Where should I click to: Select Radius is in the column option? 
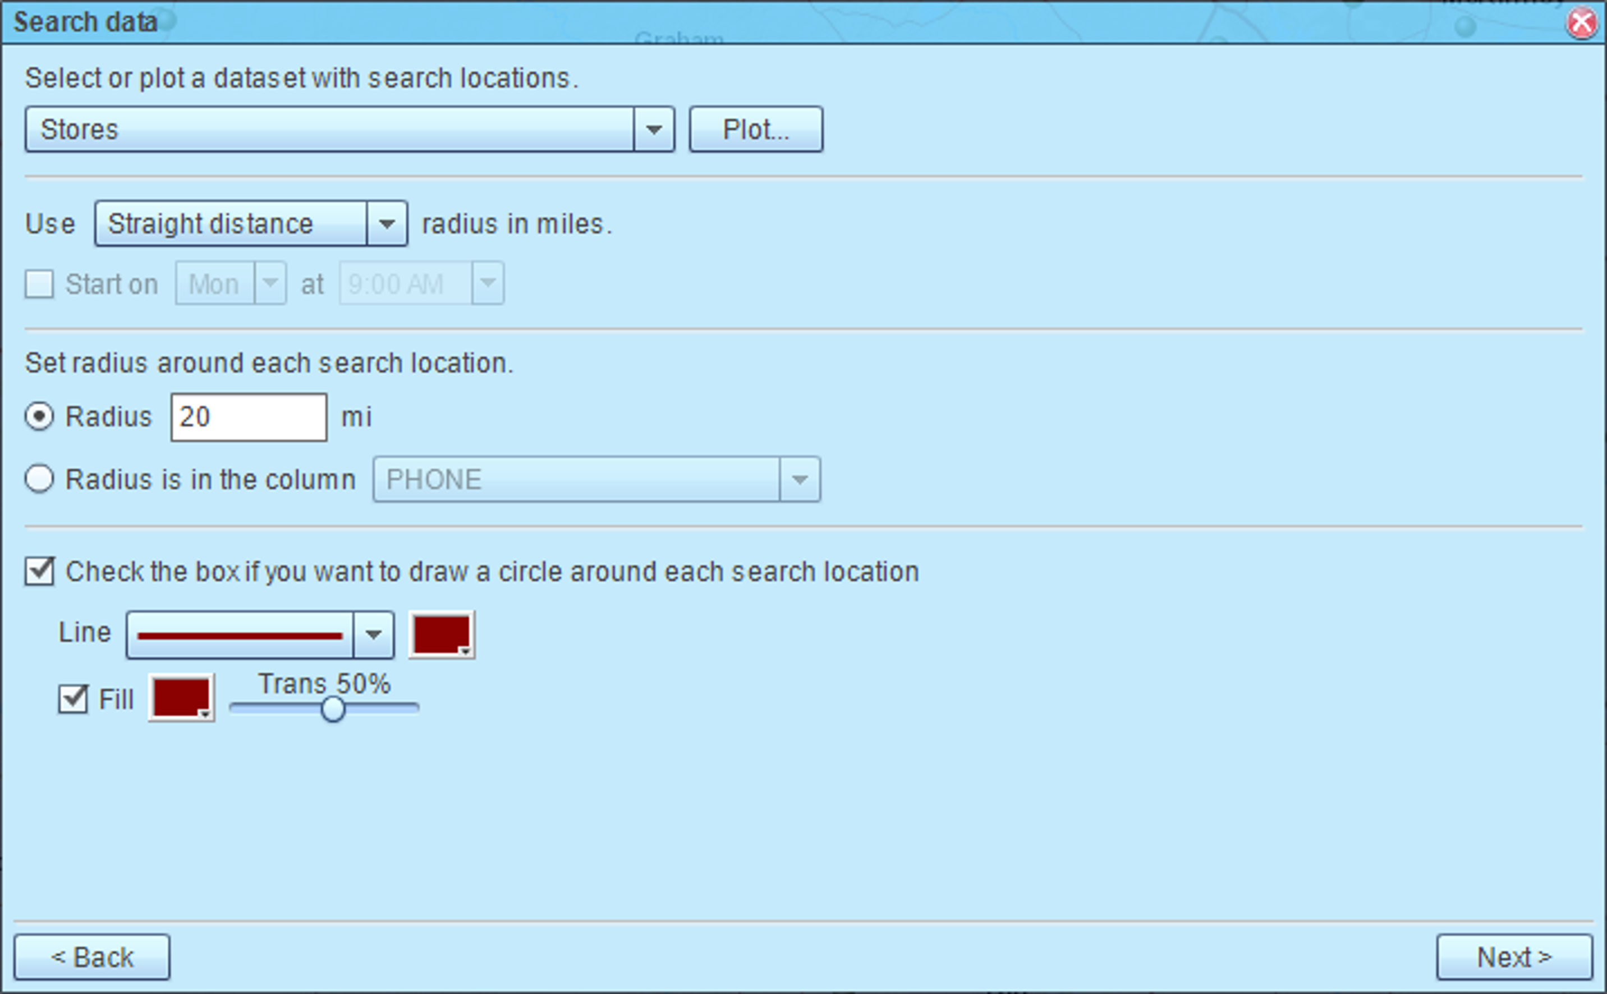[x=39, y=478]
